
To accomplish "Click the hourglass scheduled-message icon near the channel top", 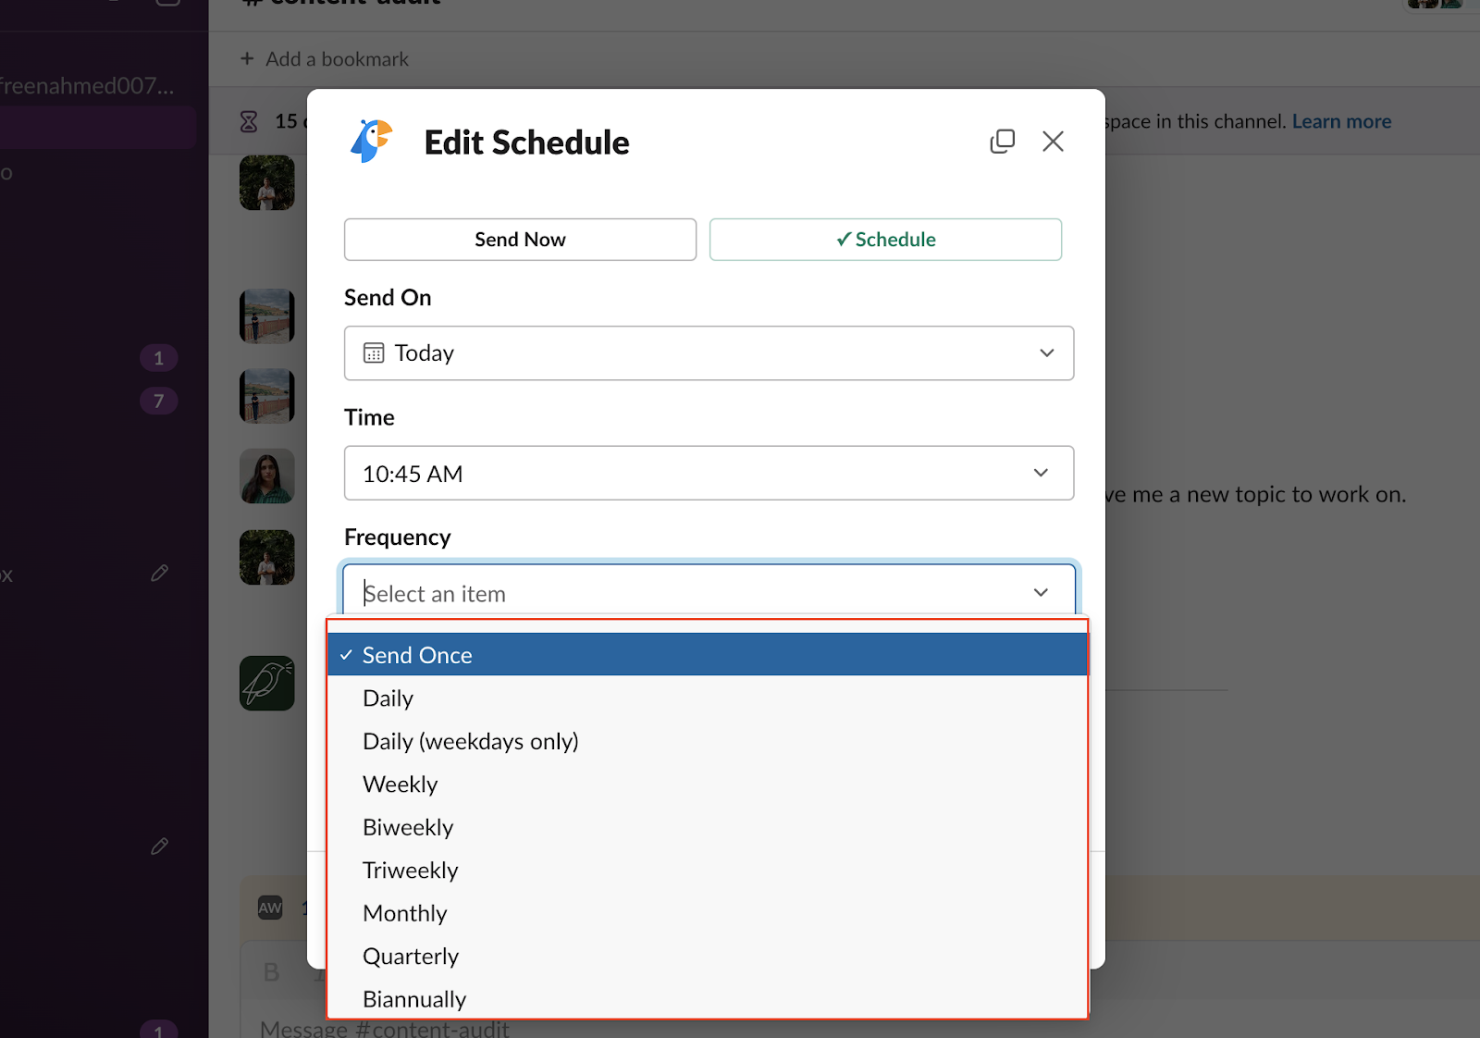I will (248, 121).
